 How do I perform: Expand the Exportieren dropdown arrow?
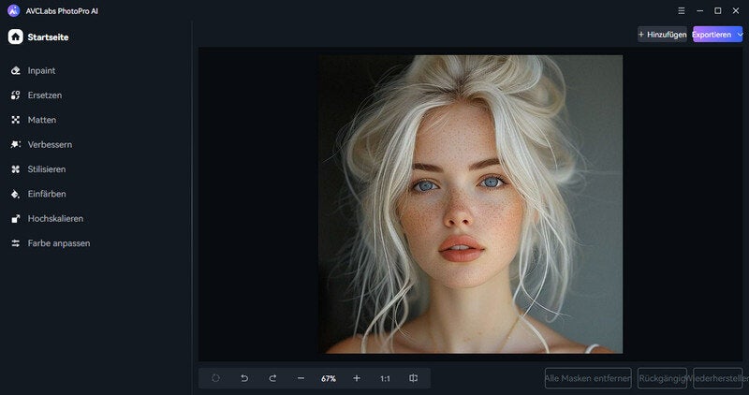[740, 35]
